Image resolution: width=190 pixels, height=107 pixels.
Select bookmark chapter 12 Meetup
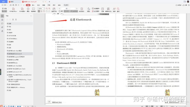click(17, 87)
